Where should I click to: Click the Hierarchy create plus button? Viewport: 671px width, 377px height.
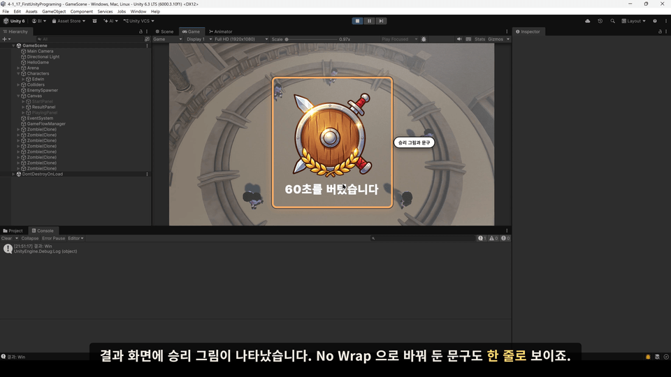tap(6, 39)
